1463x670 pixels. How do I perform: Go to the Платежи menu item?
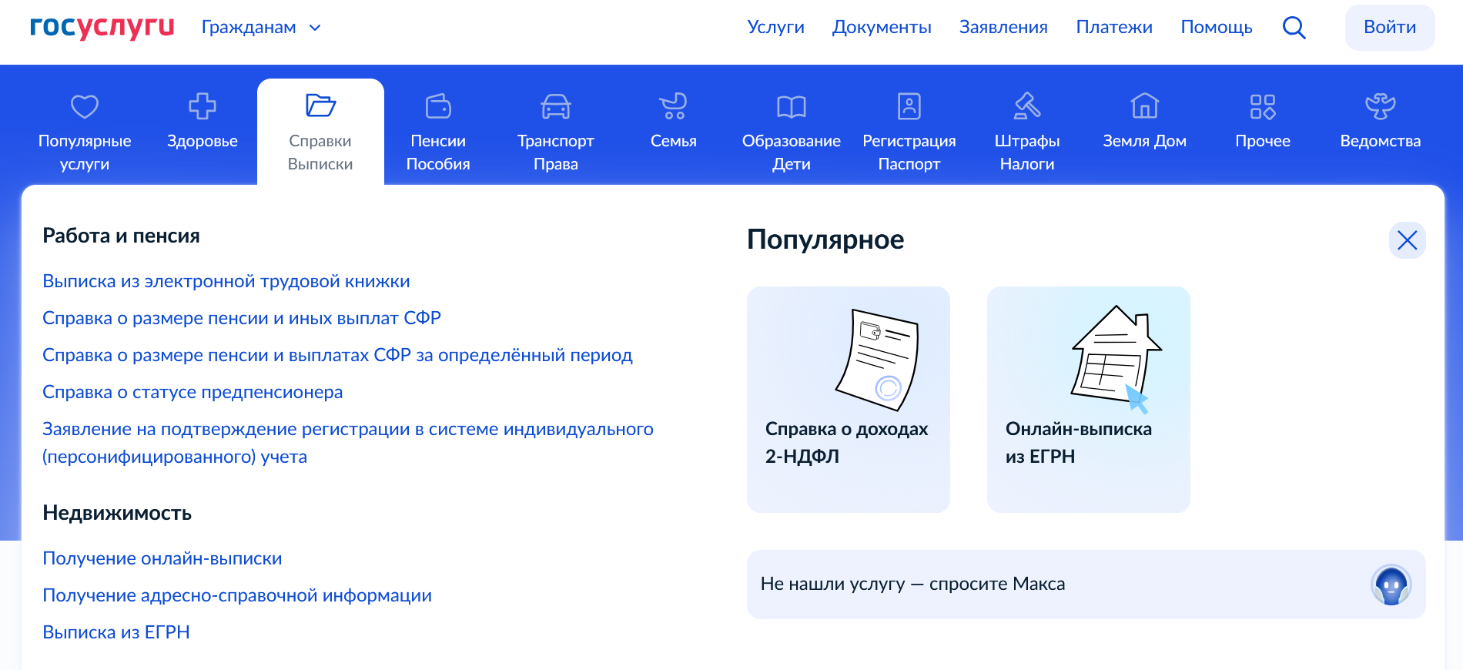[x=1113, y=28]
